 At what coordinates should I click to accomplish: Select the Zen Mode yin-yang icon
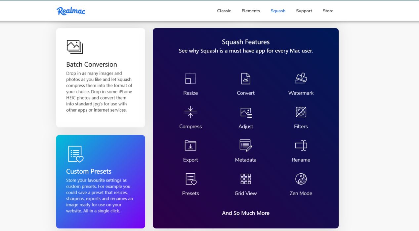pyautogui.click(x=301, y=179)
